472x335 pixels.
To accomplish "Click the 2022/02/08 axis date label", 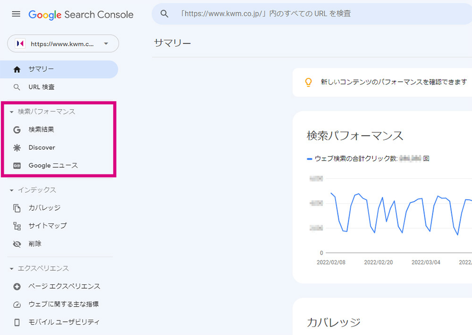I will pyautogui.click(x=331, y=262).
